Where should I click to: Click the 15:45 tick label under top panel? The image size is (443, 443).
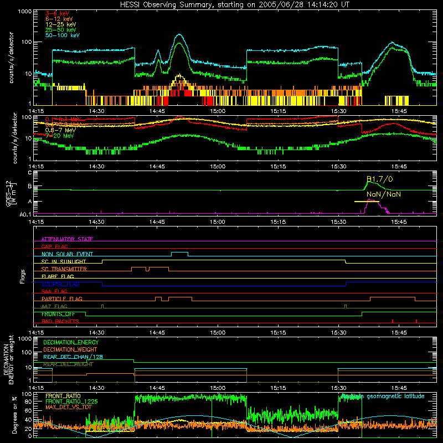pos(399,111)
